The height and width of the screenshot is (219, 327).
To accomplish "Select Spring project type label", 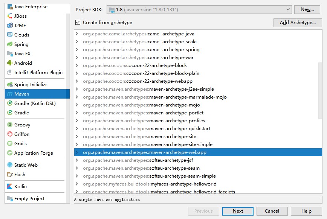I will (21, 44).
